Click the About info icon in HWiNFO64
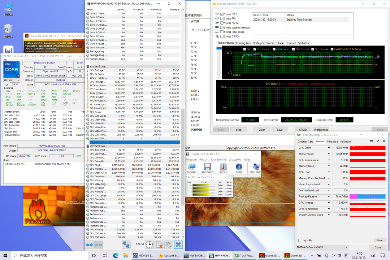Viewport: 390px width, 260px height. tap(239, 168)
